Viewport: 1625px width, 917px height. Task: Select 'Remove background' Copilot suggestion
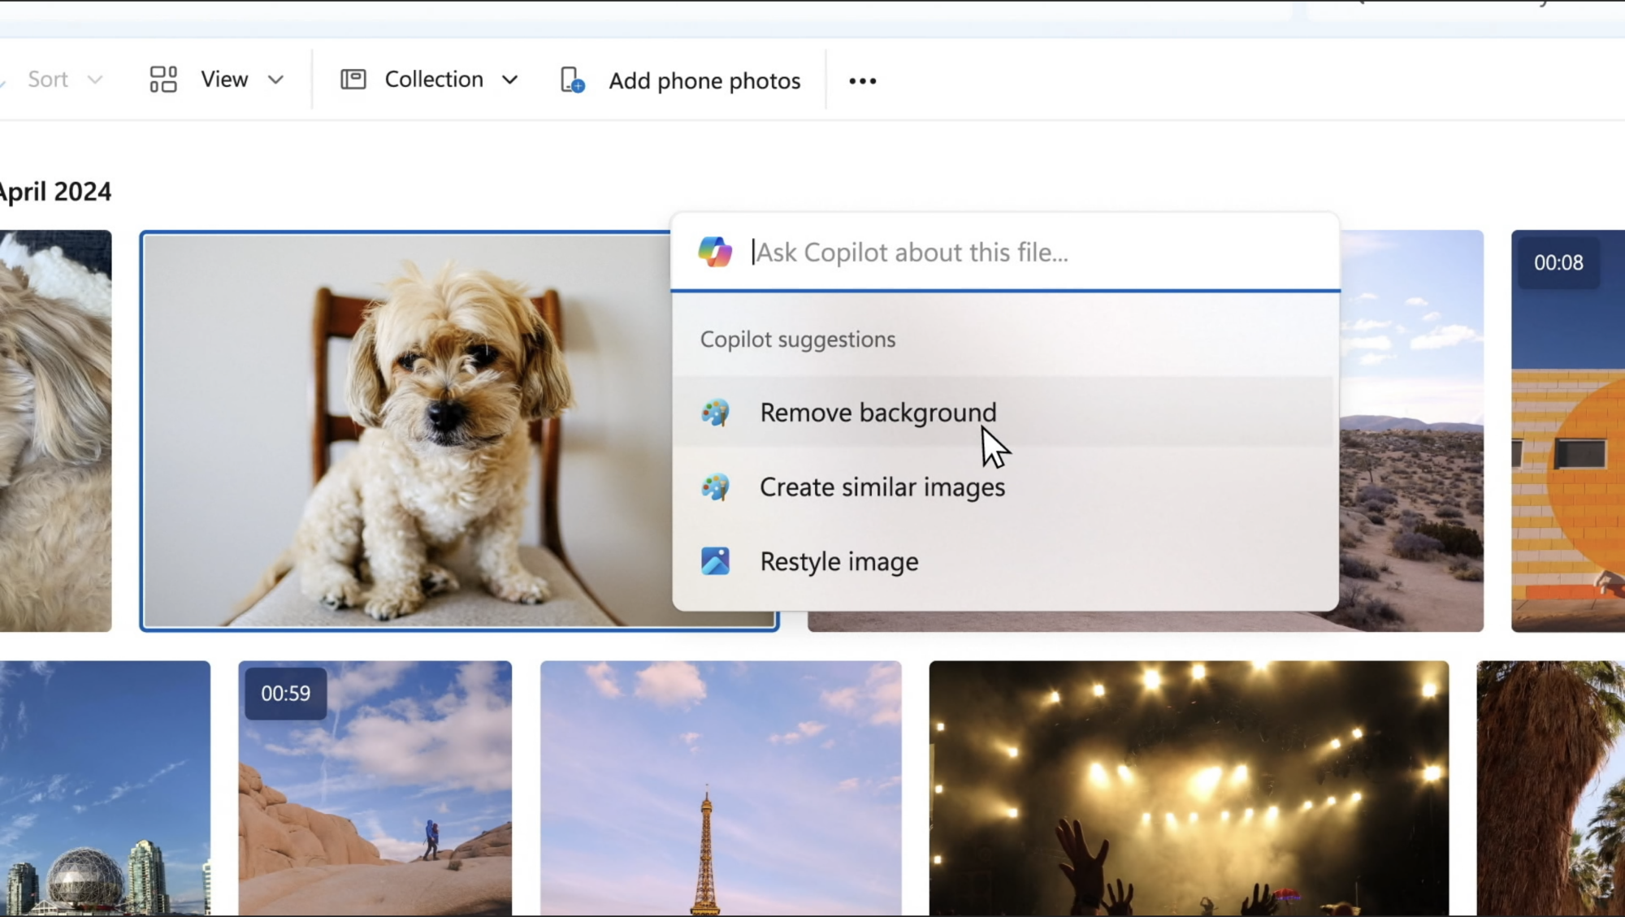point(877,412)
